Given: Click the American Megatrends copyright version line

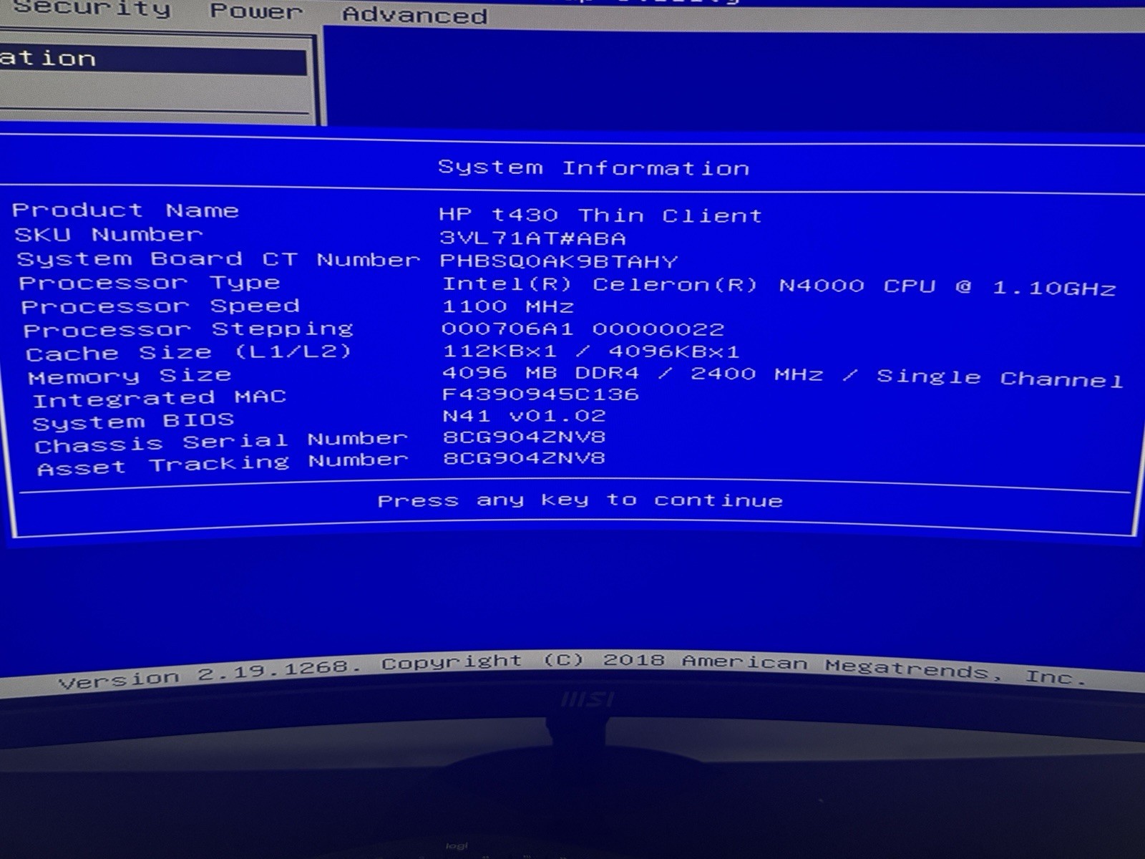Looking at the screenshot, I should click(x=572, y=669).
